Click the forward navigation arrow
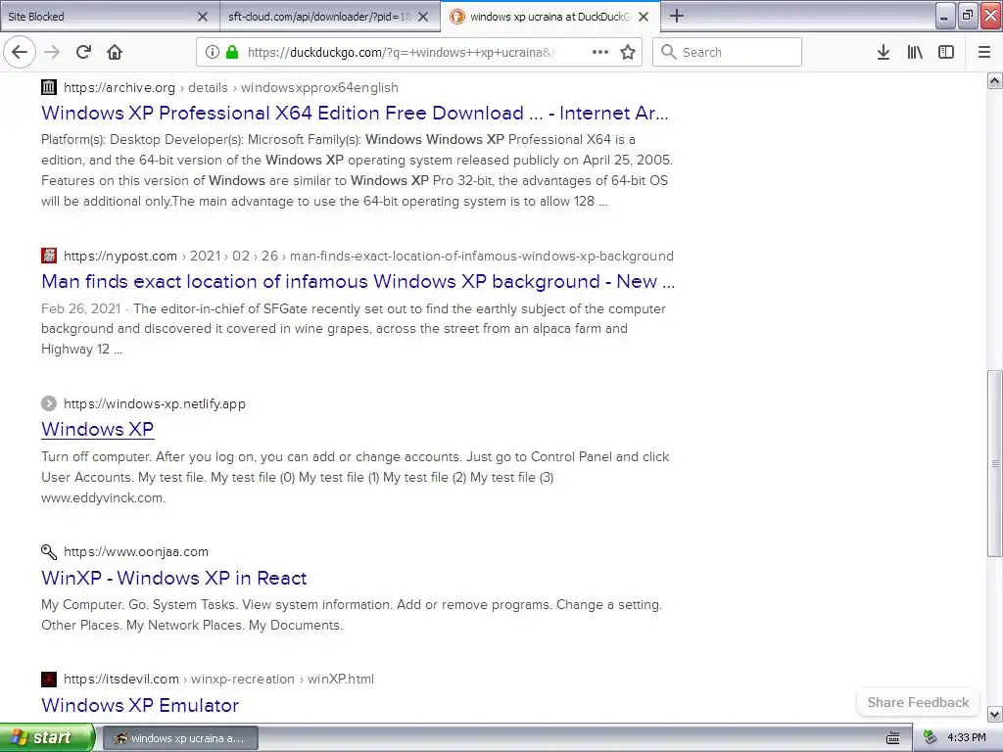Screen dimensions: 1003x752 click(52, 52)
